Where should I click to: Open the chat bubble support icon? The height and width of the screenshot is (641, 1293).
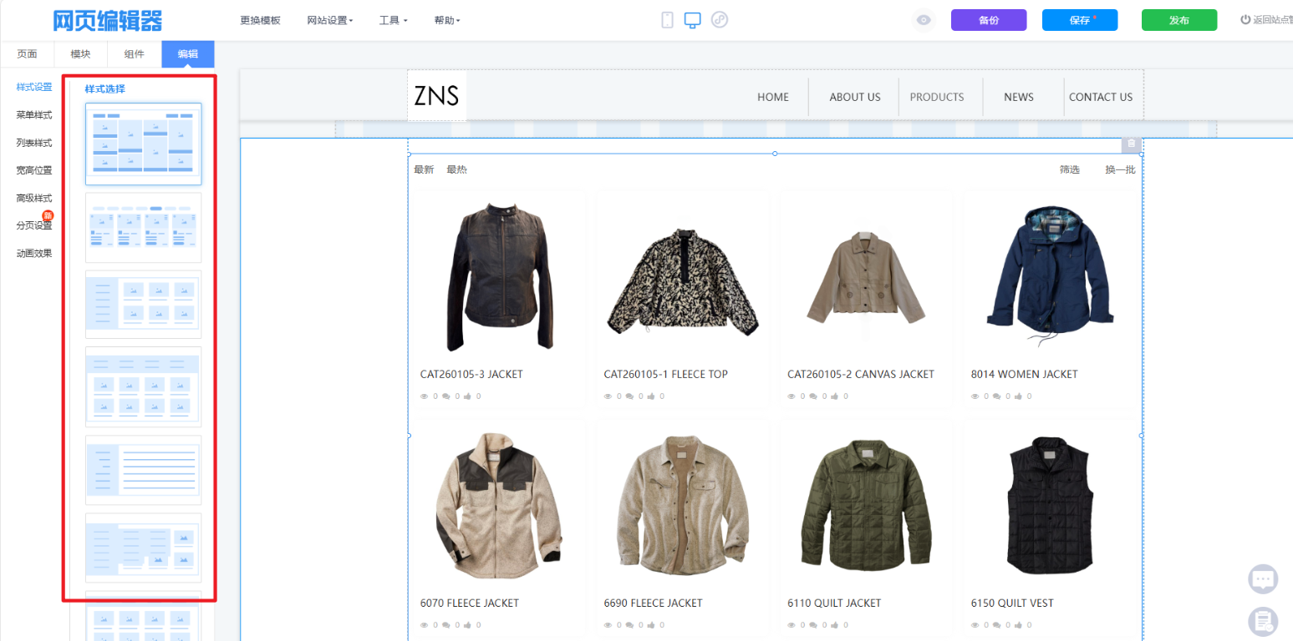[1263, 578]
